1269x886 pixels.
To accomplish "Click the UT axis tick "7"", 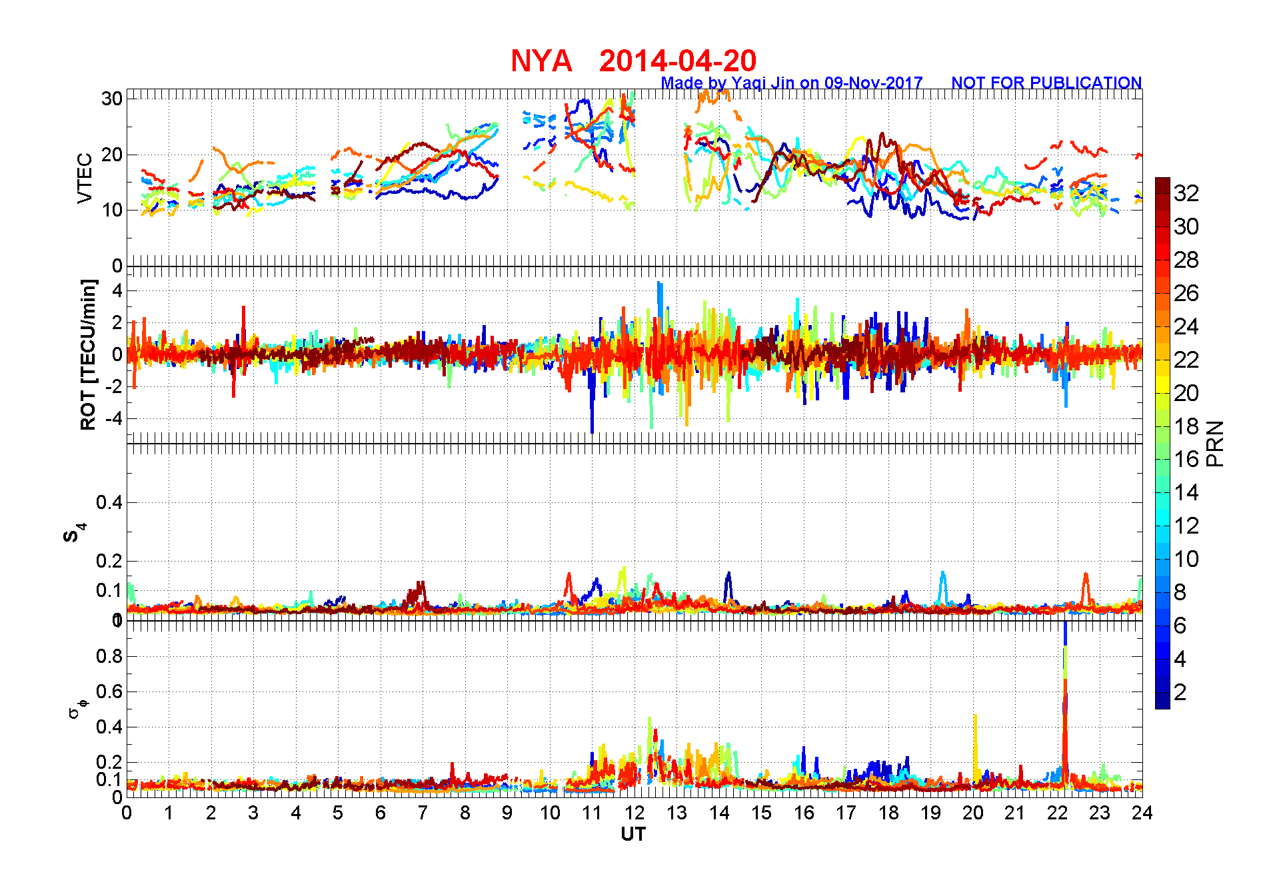I will pyautogui.click(x=423, y=813).
